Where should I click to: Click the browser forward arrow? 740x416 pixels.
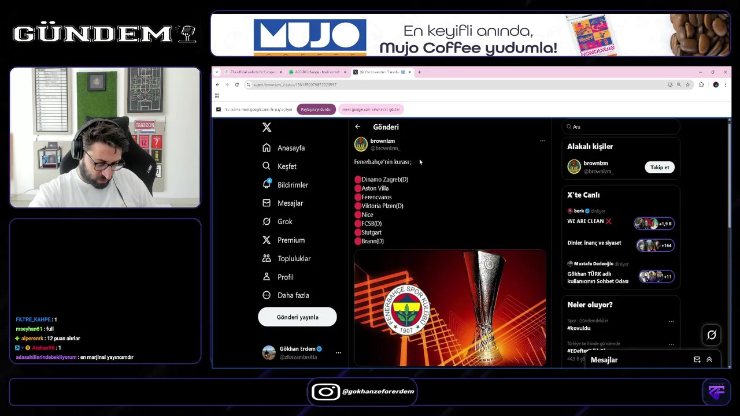pos(227,85)
